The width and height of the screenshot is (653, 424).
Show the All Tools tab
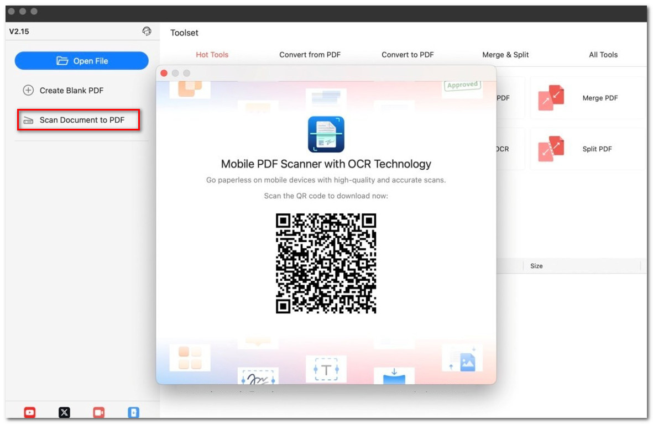[603, 55]
